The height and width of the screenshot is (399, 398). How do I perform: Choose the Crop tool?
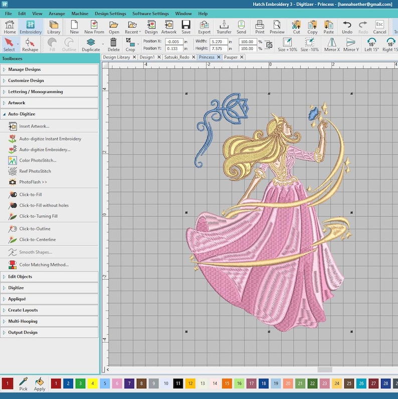[130, 45]
